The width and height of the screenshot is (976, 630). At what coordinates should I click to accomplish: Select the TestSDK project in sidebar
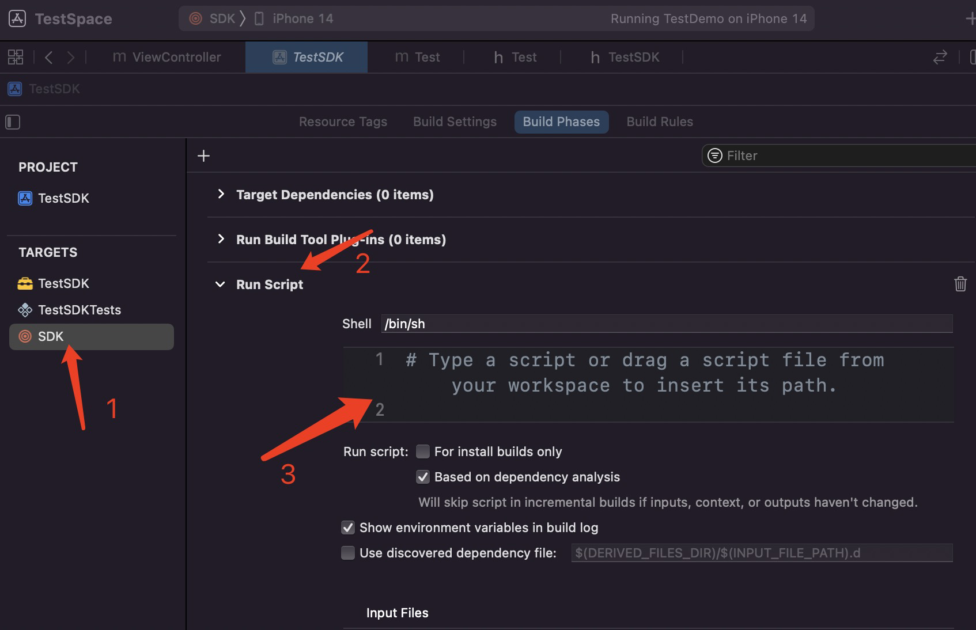(x=54, y=198)
